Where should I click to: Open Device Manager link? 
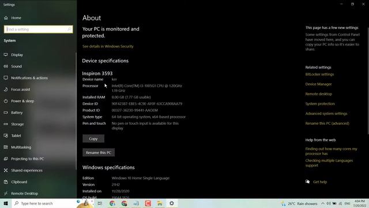coord(318,84)
